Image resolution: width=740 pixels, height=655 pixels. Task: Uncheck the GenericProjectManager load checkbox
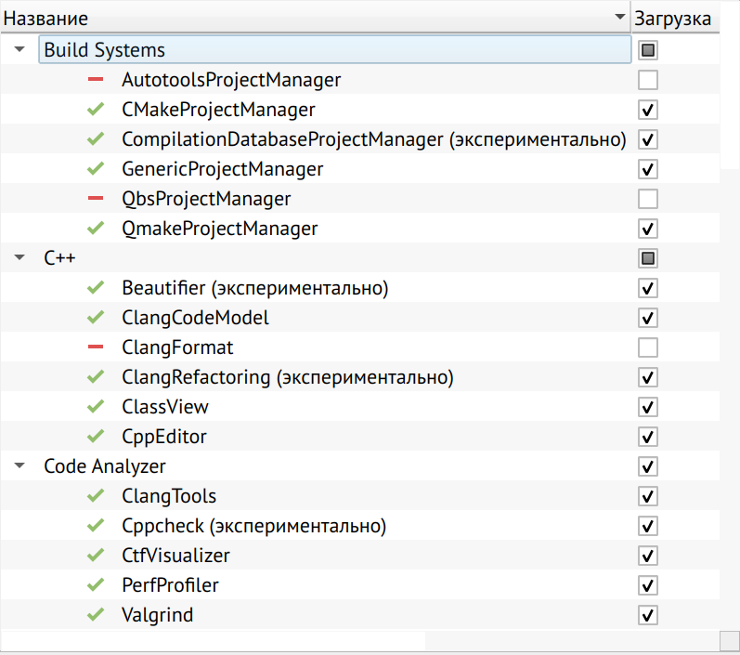click(648, 169)
